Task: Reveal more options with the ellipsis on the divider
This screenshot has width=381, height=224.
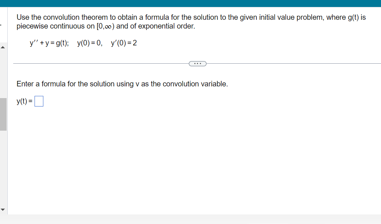Action: point(198,63)
